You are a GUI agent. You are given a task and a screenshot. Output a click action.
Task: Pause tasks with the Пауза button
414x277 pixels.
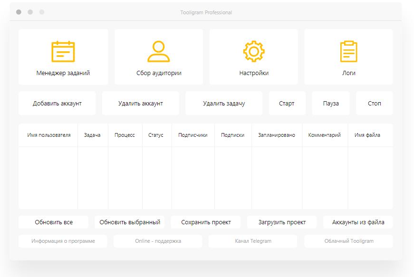(x=331, y=104)
